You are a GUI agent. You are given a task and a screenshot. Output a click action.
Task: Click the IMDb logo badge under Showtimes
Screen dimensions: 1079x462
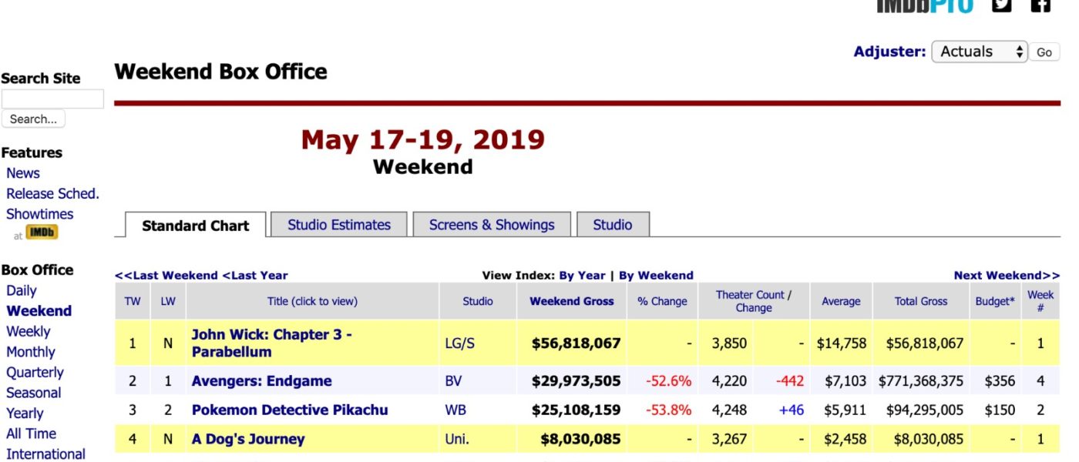click(42, 233)
